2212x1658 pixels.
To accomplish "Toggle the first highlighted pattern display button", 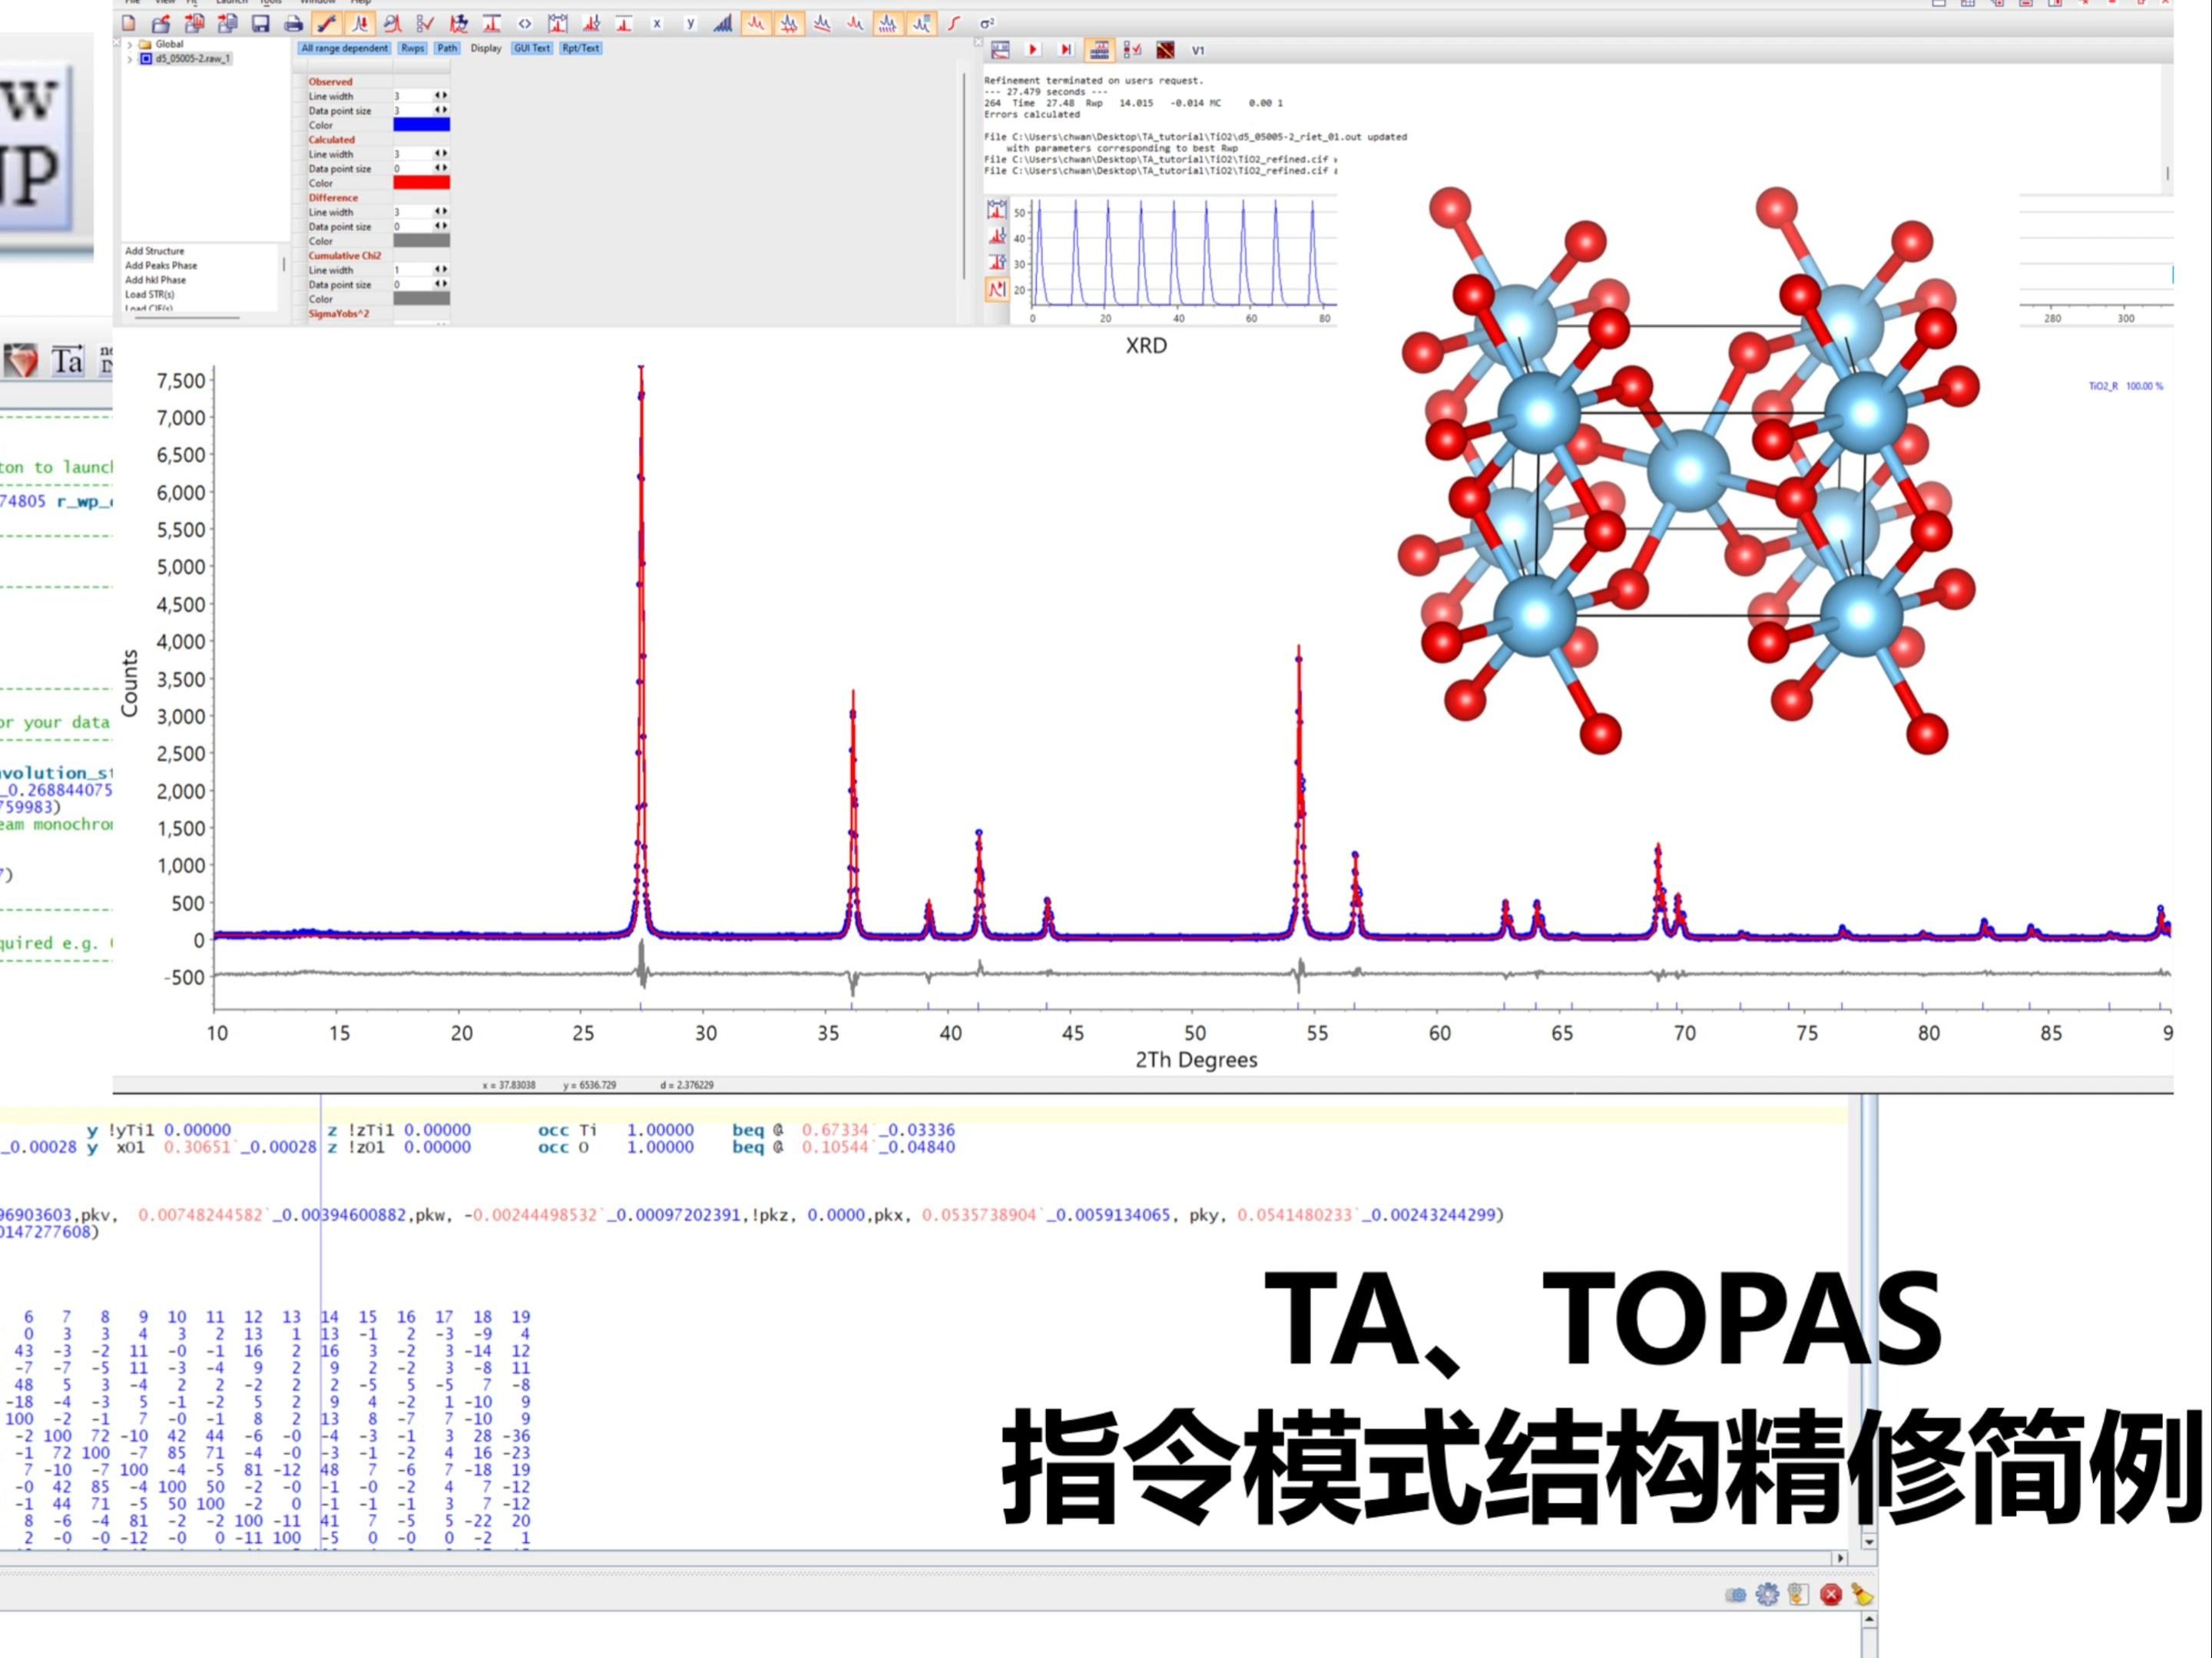I will pyautogui.click(x=756, y=23).
